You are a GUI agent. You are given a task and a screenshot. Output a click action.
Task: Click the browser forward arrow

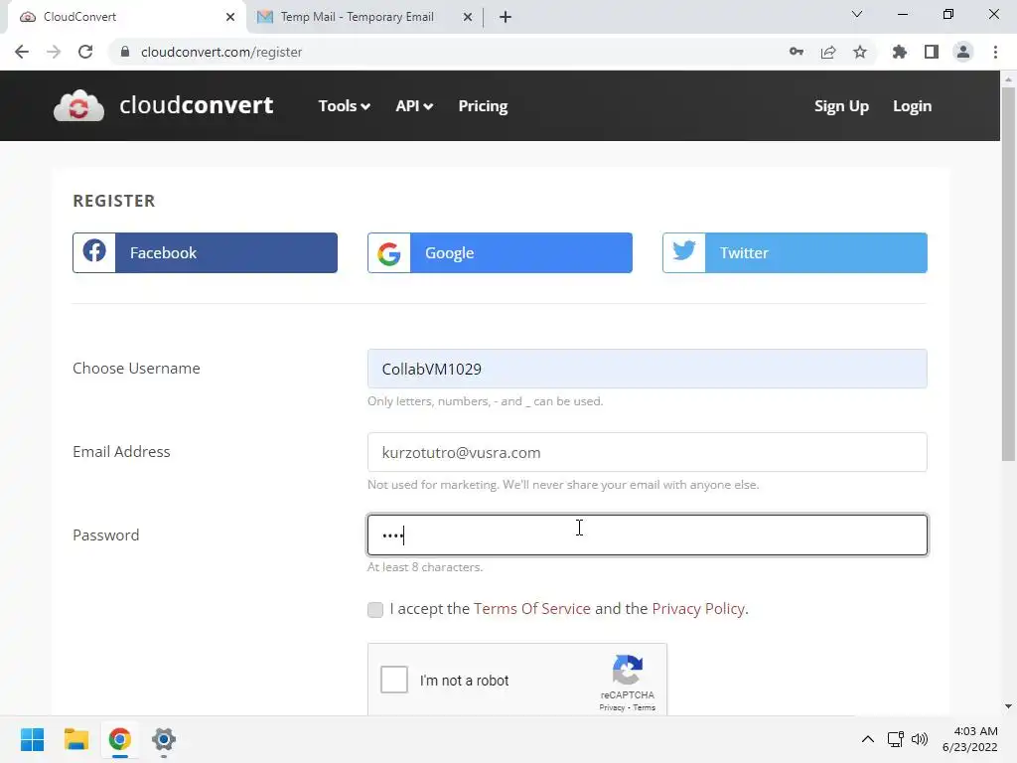point(54,52)
